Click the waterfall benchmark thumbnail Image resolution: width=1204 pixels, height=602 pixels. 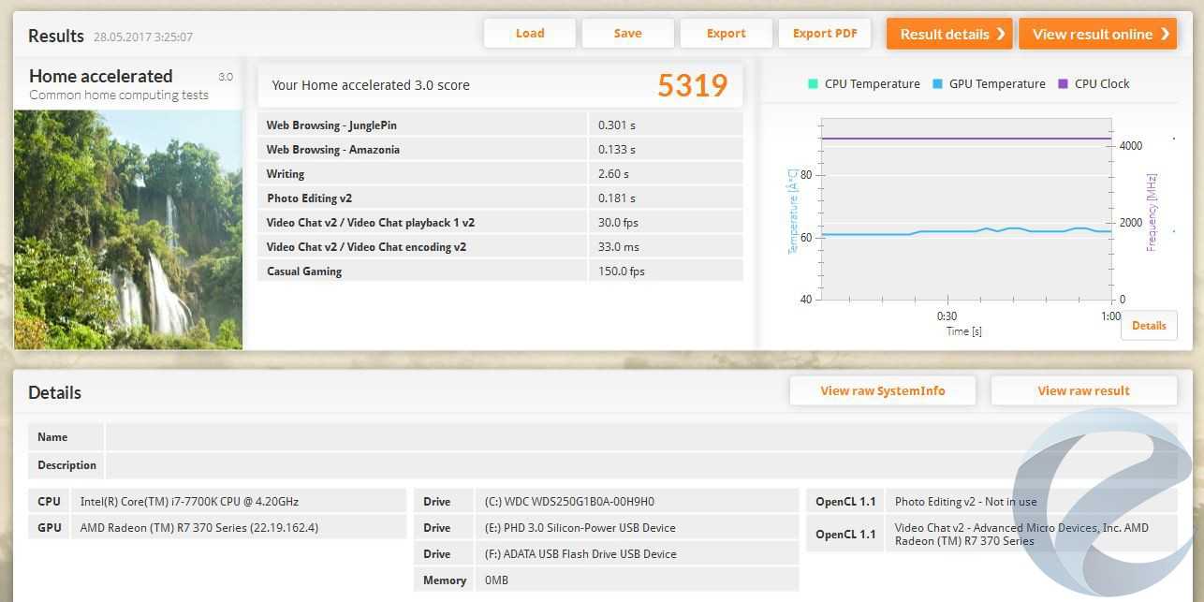point(128,229)
